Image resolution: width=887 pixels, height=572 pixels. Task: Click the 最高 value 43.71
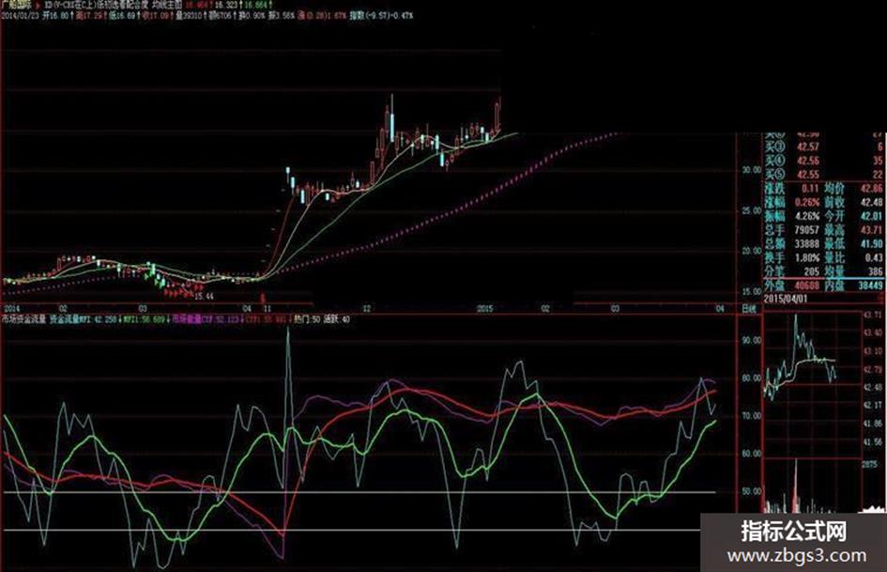click(x=872, y=230)
